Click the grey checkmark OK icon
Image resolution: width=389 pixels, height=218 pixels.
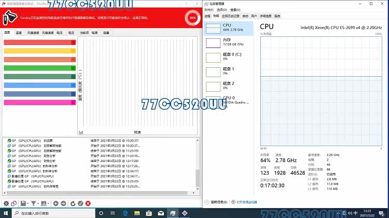point(80,204)
